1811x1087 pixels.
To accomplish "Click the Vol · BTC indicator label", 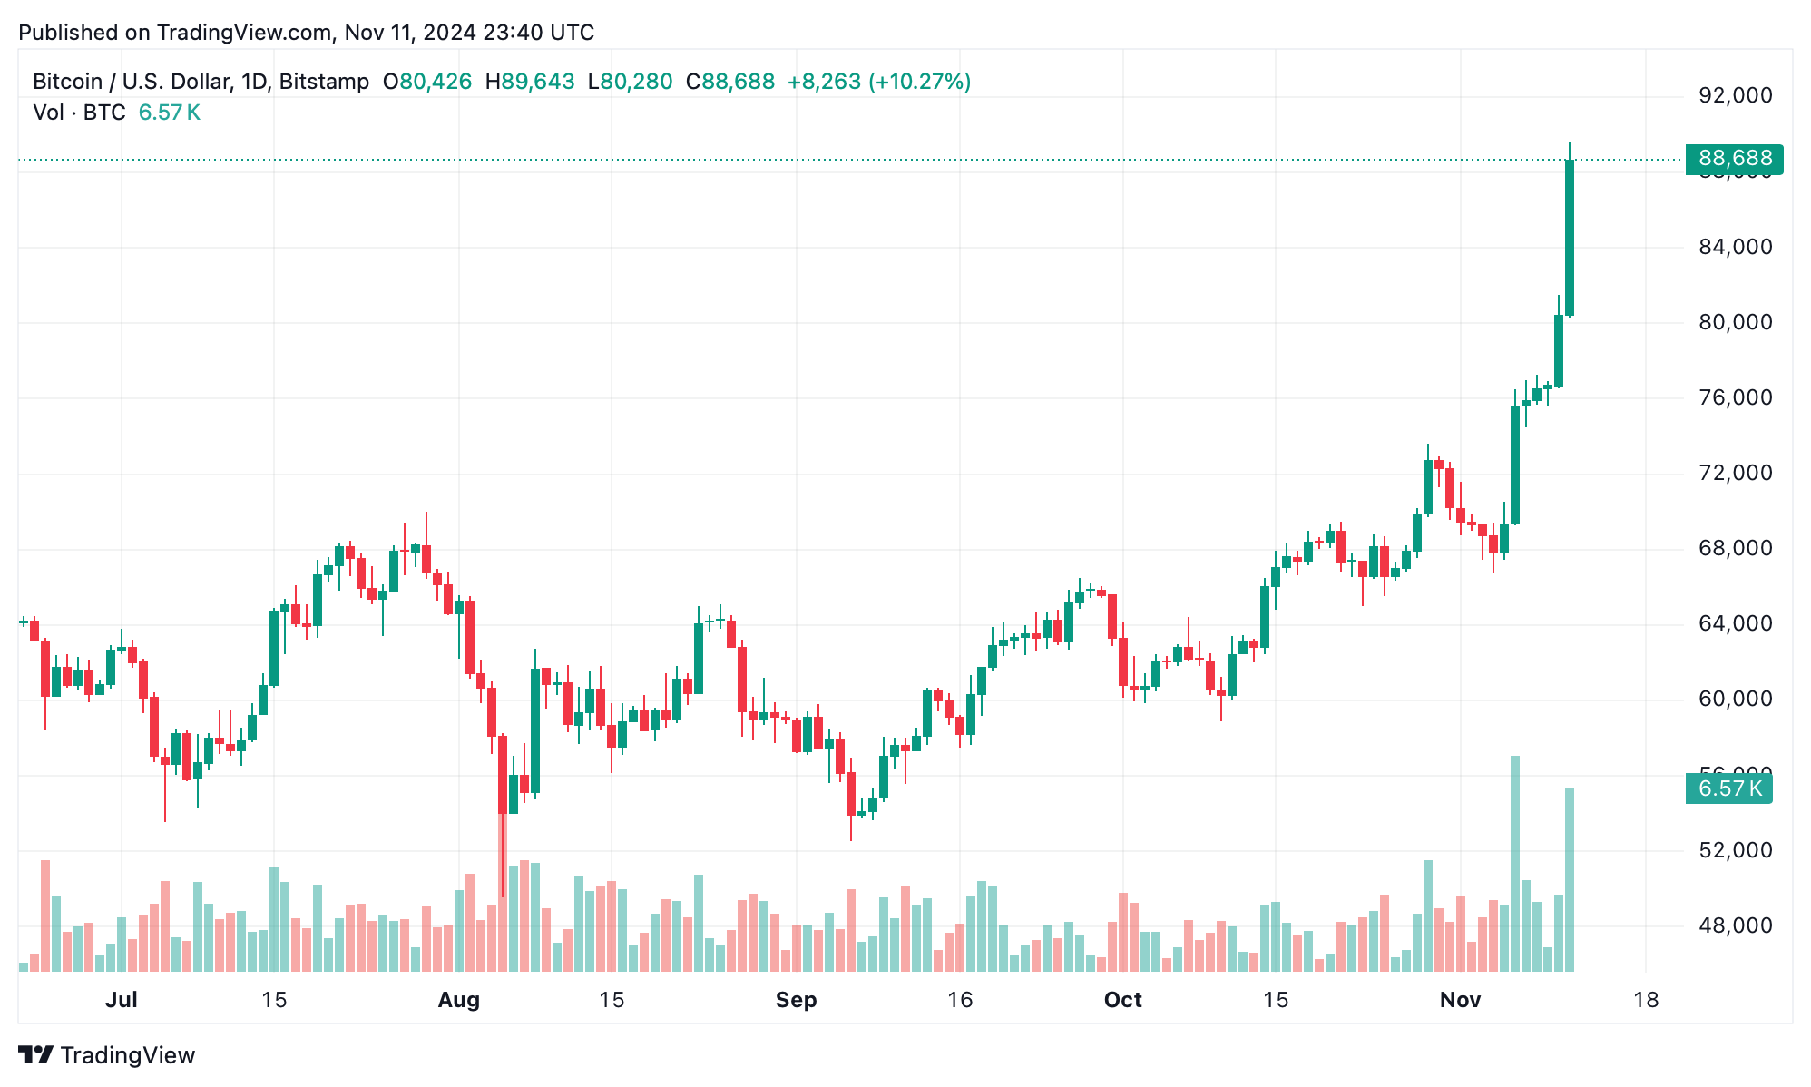I will pyautogui.click(x=79, y=113).
